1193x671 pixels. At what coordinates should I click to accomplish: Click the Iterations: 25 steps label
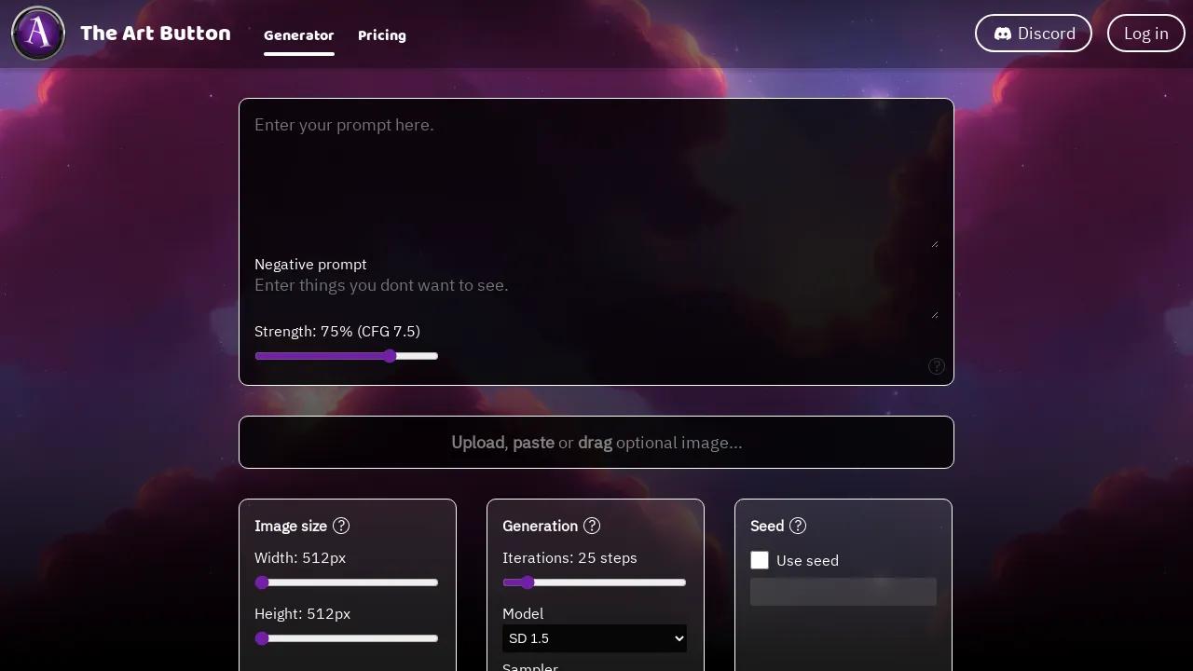click(569, 558)
